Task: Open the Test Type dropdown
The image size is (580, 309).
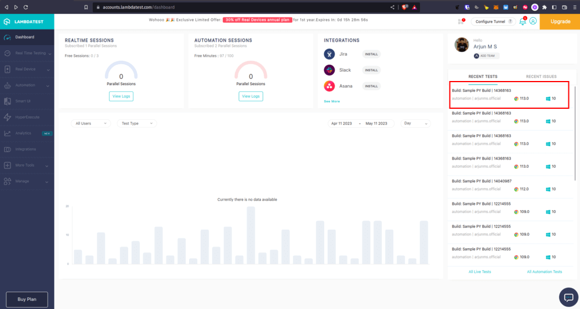Action: [x=137, y=123]
